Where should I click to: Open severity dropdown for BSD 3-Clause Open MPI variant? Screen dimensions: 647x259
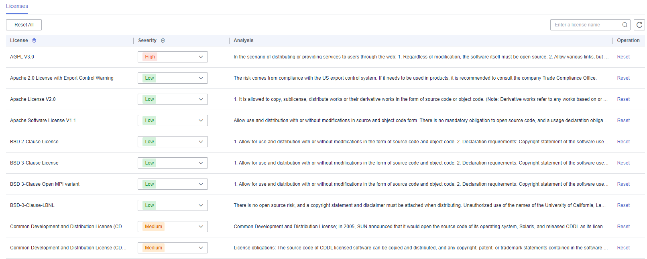coord(173,184)
